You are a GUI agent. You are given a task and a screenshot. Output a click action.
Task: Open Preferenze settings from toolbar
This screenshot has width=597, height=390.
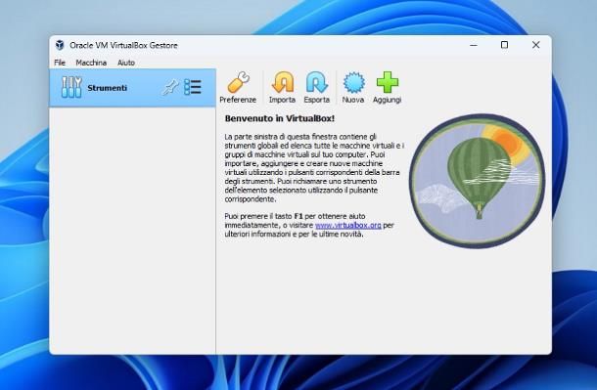click(238, 88)
